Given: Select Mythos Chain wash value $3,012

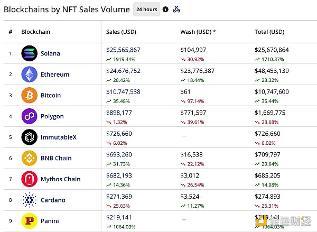Looking at the screenshot, I should pyautogui.click(x=190, y=175).
